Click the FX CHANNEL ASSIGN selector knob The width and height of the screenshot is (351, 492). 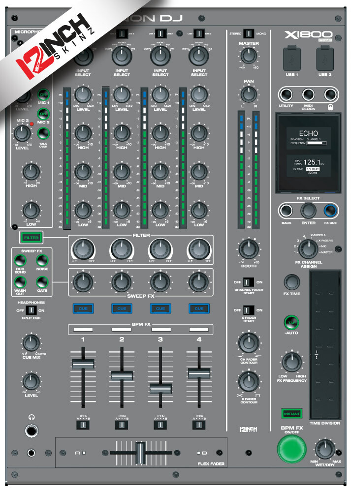coord(308,249)
